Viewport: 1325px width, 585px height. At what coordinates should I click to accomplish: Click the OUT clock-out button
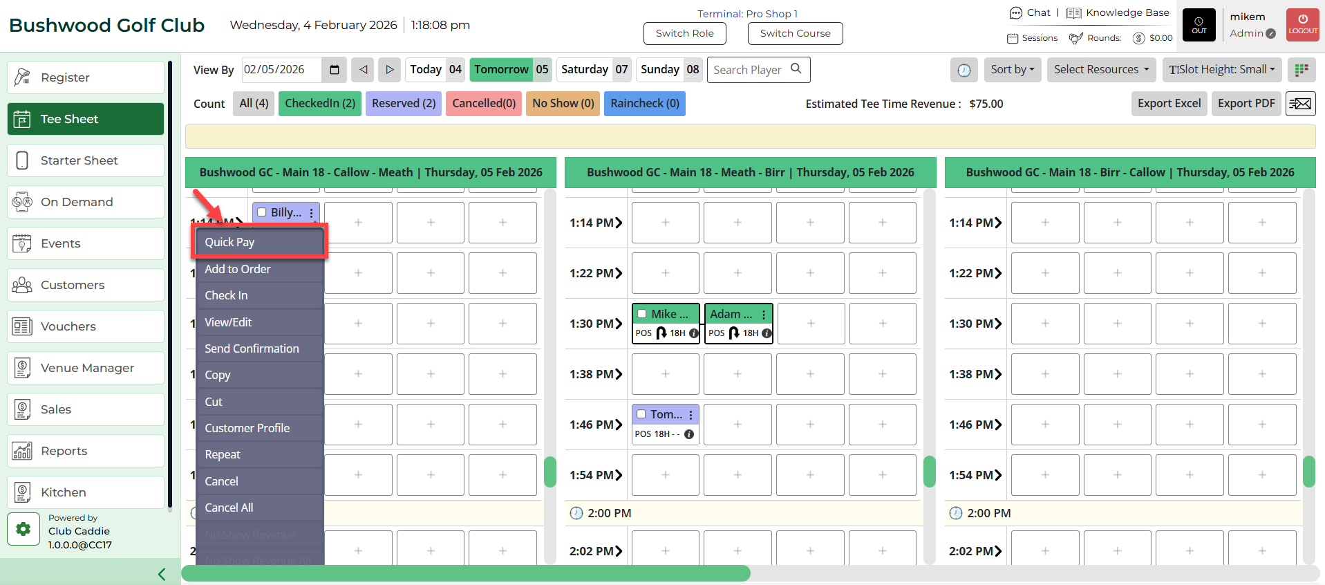(x=1199, y=25)
